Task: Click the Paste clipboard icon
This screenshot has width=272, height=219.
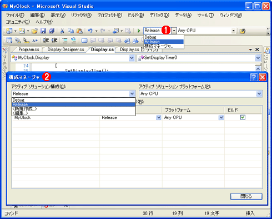Action: pos(79,31)
